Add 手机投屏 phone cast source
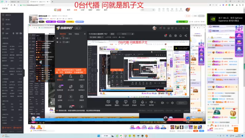245x138 pixels. (126, 103)
